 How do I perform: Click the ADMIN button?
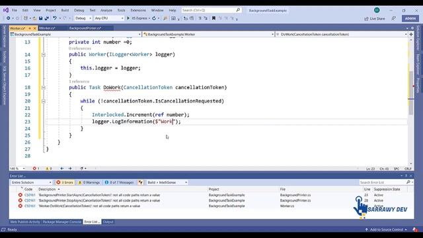pyautogui.click(x=410, y=19)
